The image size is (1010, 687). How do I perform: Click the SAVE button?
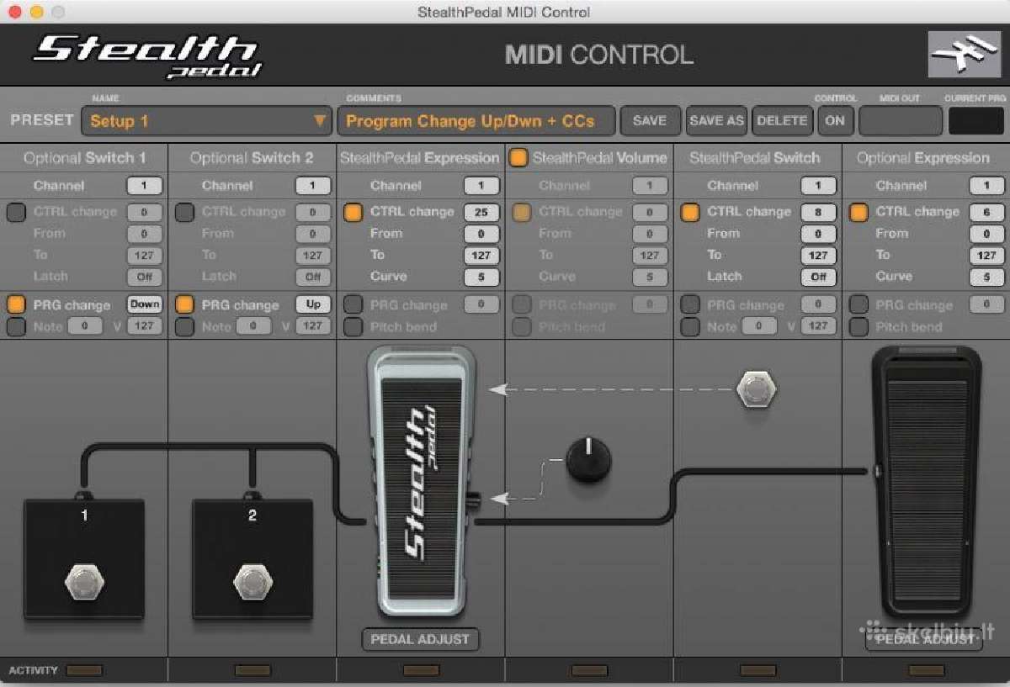click(650, 121)
